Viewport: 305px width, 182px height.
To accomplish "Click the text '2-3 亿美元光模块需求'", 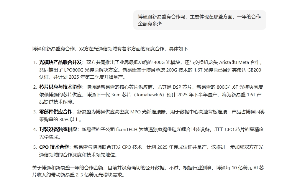I will pos(99,175).
